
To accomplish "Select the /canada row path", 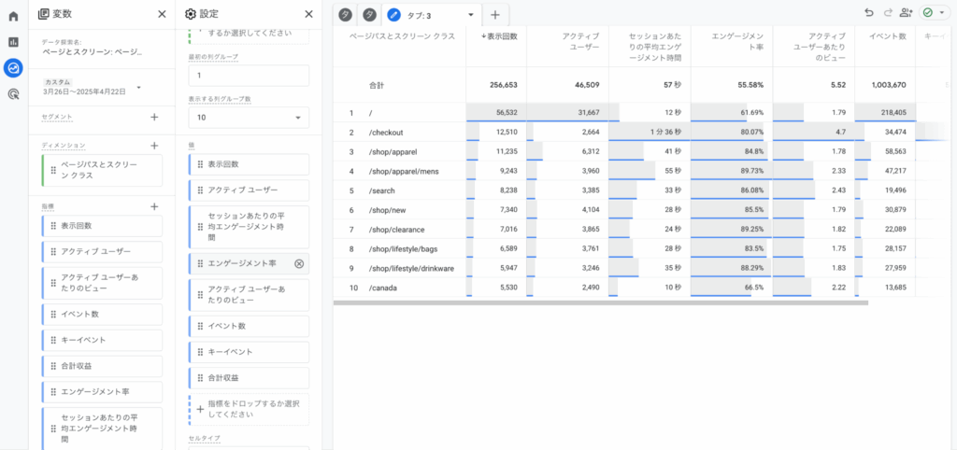I will coord(382,288).
